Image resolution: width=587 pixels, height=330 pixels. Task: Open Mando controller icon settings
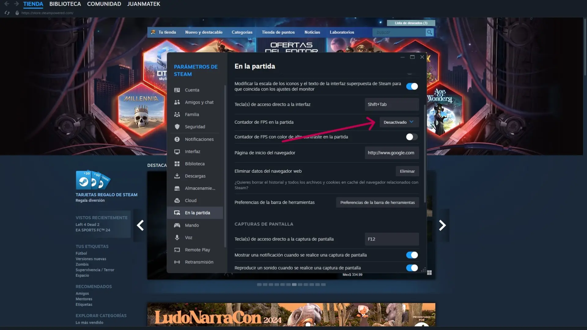(177, 225)
